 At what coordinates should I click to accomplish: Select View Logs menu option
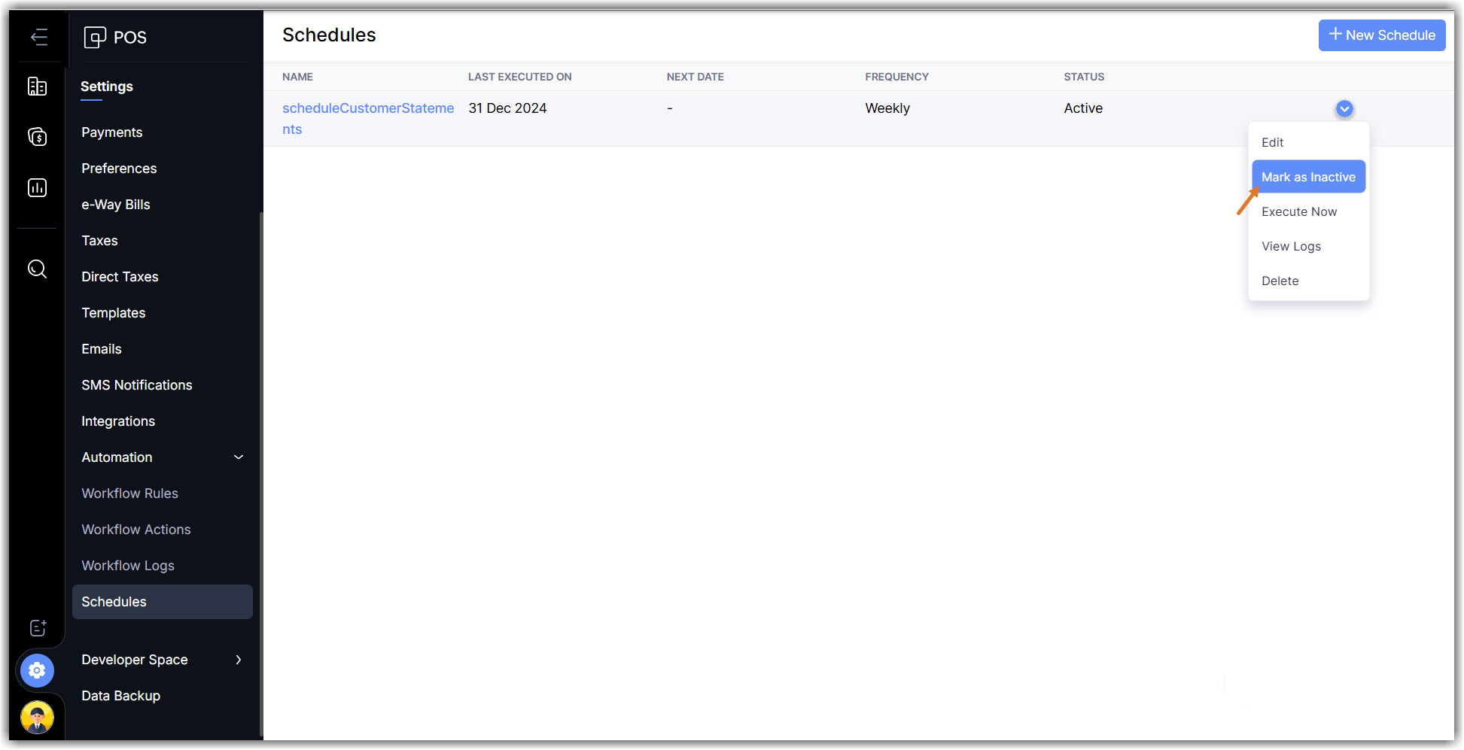[x=1308, y=246]
